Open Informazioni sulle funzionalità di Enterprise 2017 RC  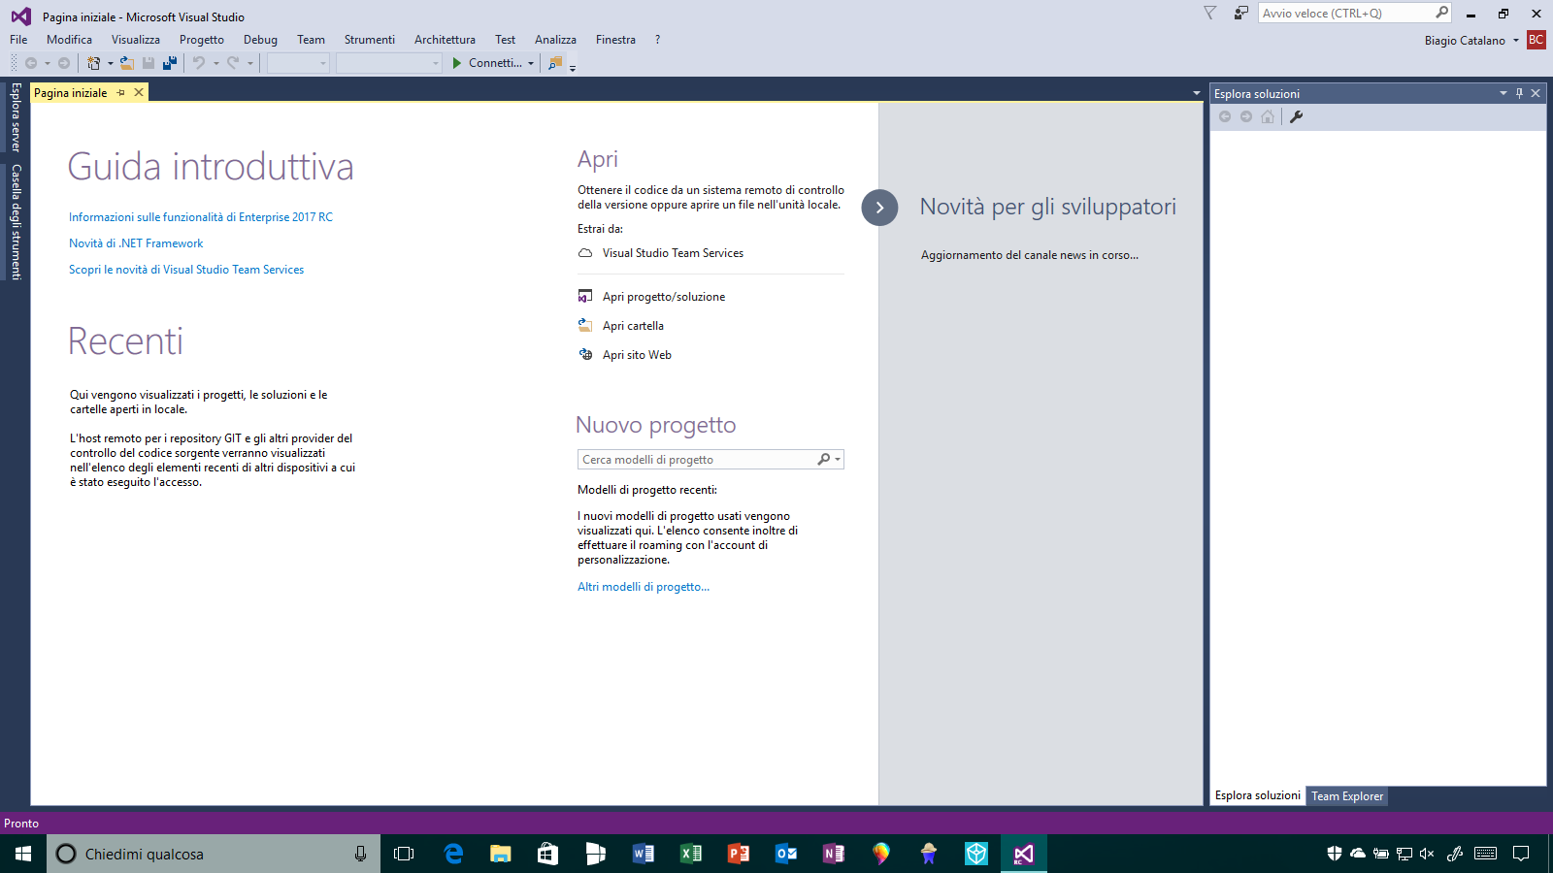[x=201, y=217]
